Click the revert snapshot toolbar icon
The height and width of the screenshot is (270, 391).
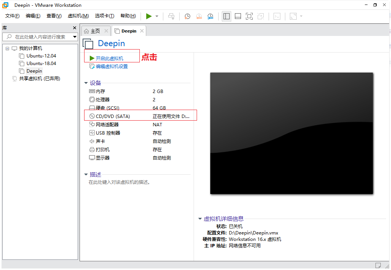199,16
